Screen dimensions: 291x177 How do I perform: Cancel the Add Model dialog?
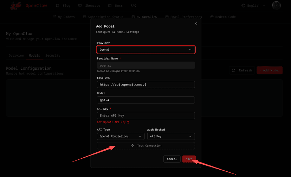click(x=172, y=159)
